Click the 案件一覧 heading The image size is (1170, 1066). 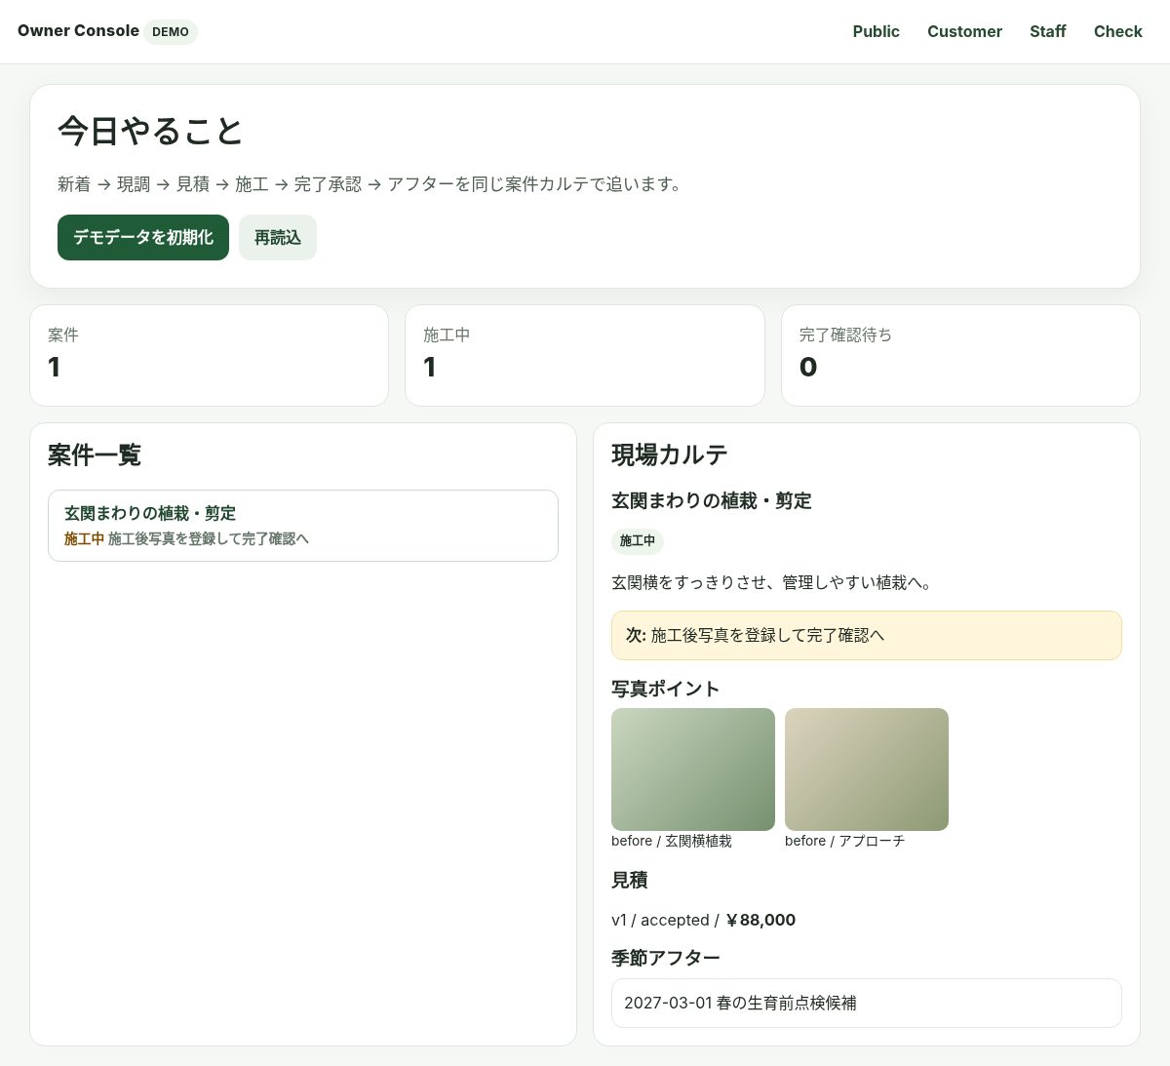click(95, 454)
